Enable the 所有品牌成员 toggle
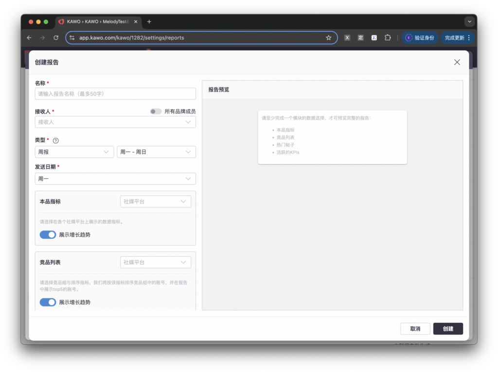This screenshot has width=498, height=372. pos(156,111)
